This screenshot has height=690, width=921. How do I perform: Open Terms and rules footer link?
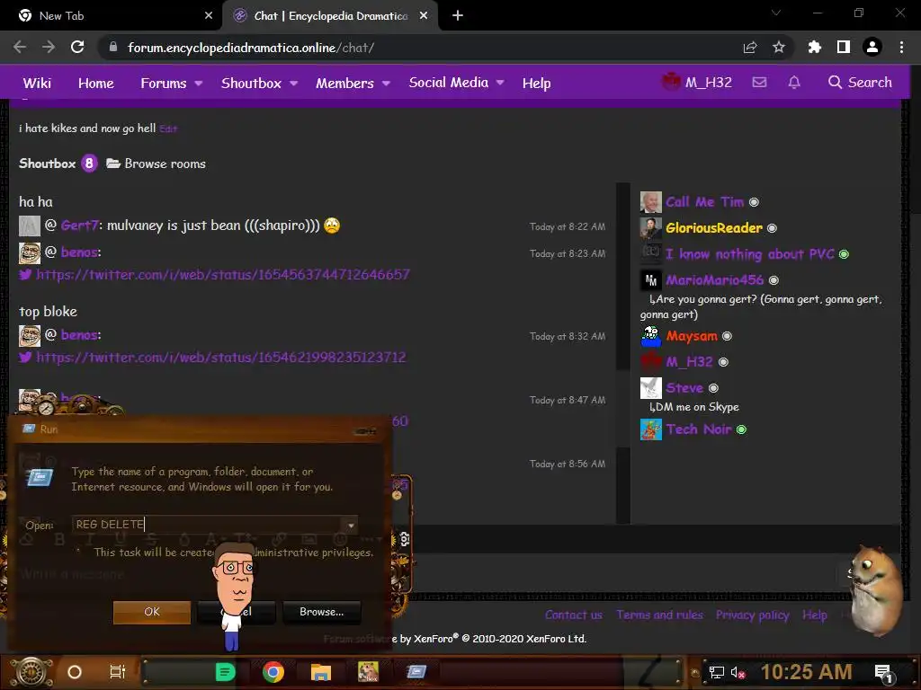(659, 615)
